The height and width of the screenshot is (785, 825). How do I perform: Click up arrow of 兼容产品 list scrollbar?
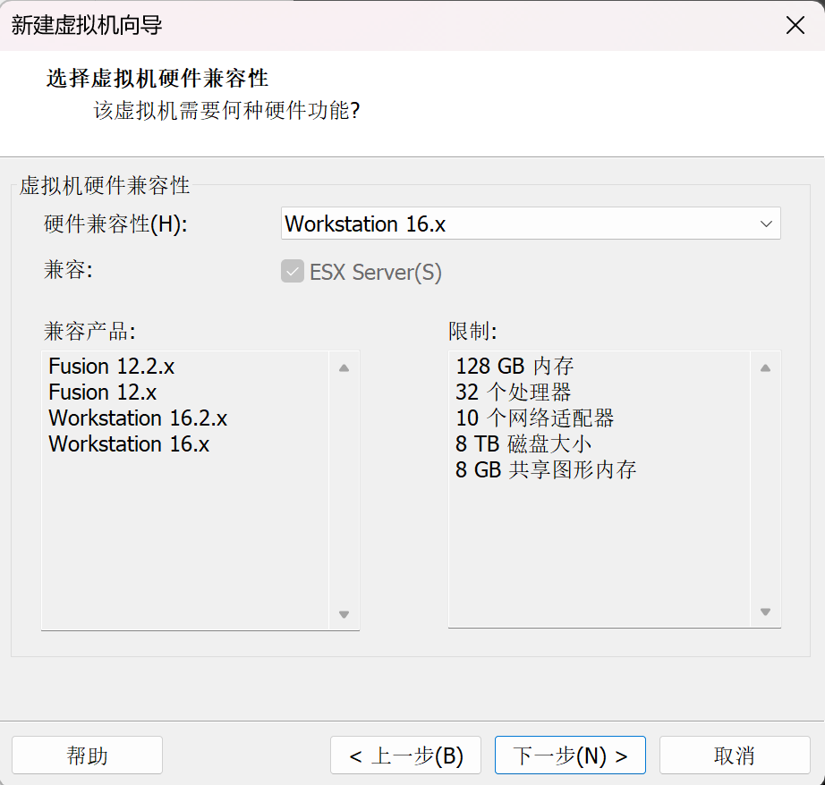344,368
